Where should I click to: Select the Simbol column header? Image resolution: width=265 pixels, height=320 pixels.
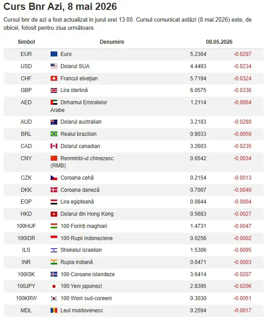(x=26, y=42)
